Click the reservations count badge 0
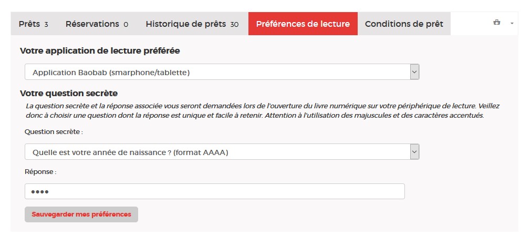Screen dimensions: 531x236 click(126, 25)
